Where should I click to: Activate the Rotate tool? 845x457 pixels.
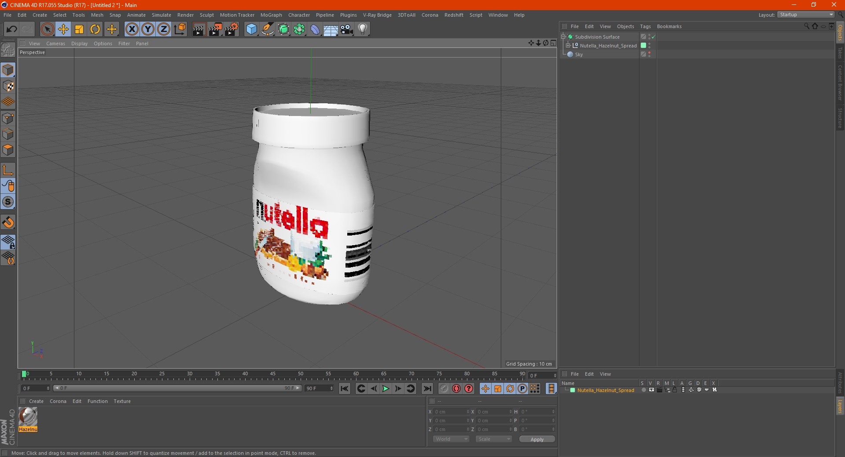click(x=95, y=29)
